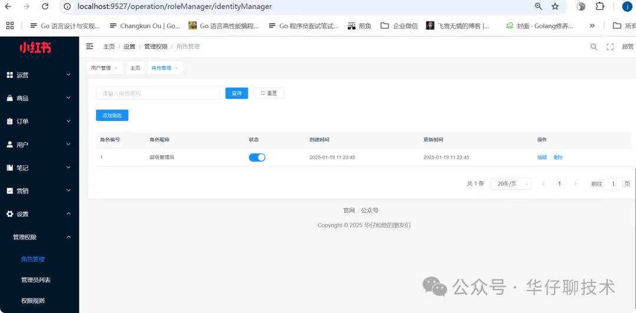Open the Changkun Ou bookmark
636x313 pixels.
[145, 25]
